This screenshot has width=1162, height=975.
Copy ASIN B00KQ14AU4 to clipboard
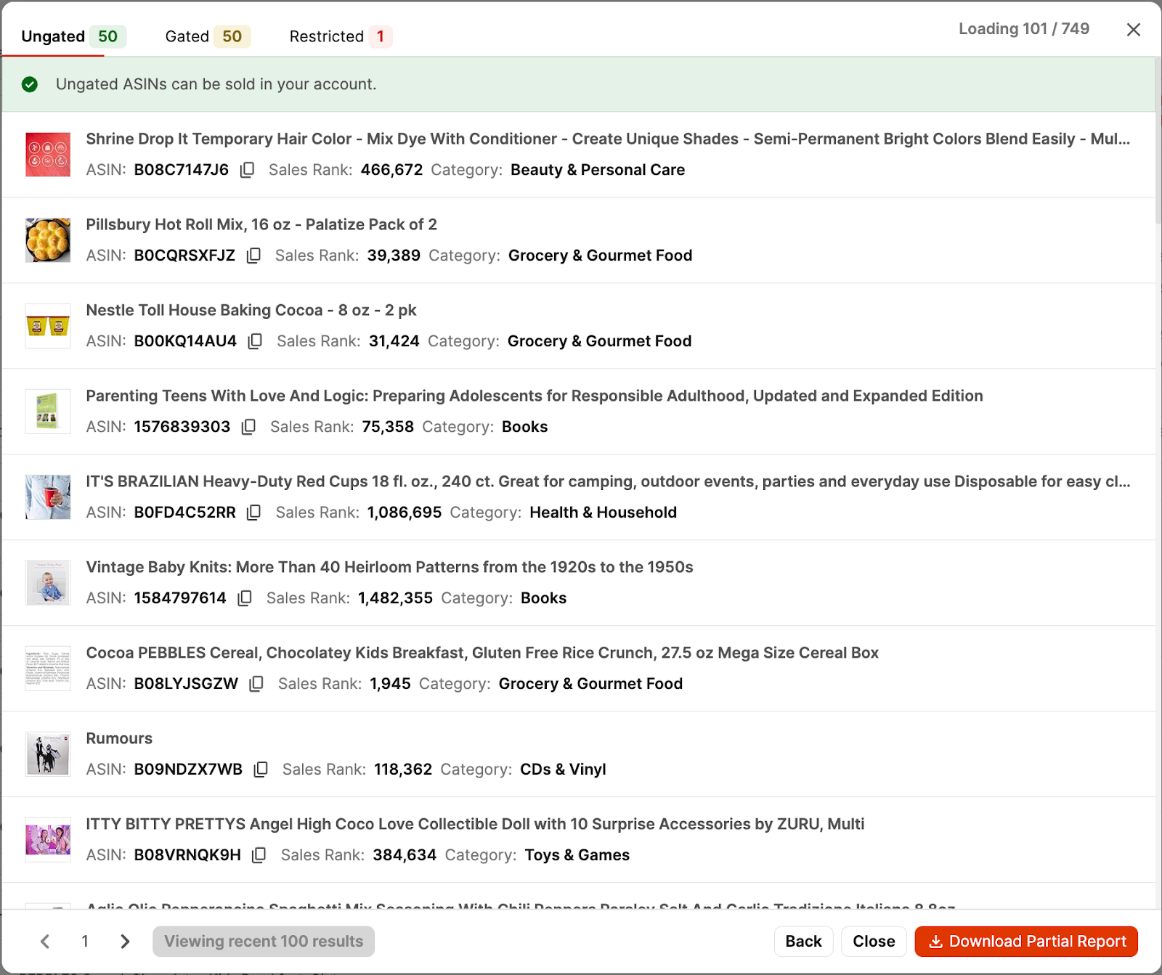pos(255,341)
